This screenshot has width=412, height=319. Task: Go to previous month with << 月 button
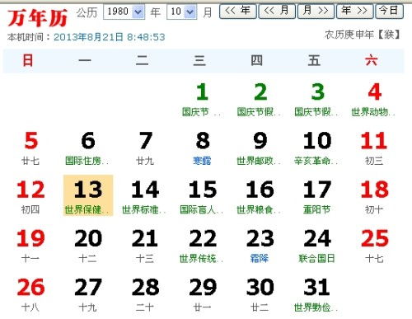pyautogui.click(x=277, y=11)
